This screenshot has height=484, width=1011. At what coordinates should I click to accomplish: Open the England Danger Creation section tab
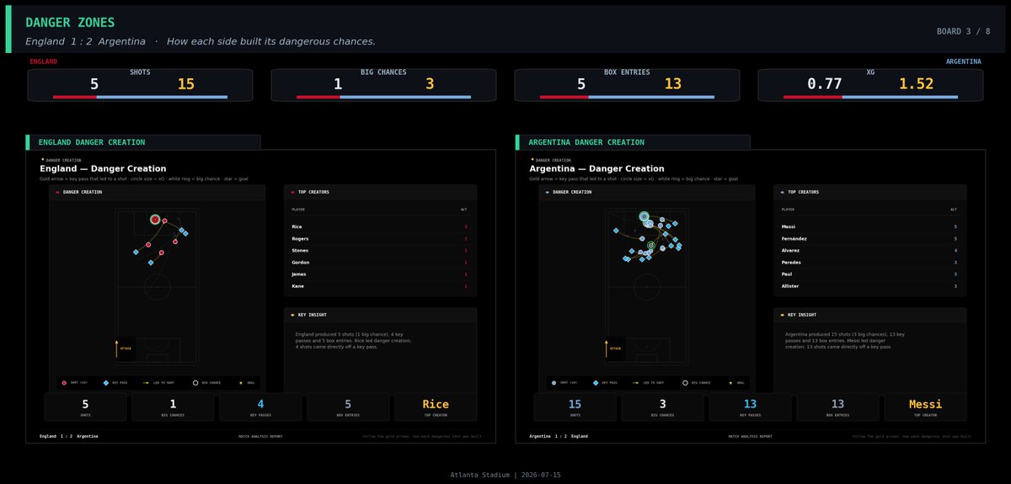[143, 142]
